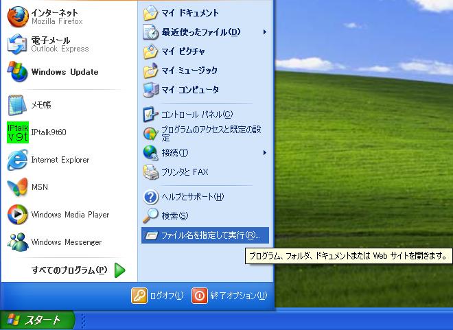Choose ヘルプとサポート(H) menu text
This screenshot has height=330, width=453.
193,197
